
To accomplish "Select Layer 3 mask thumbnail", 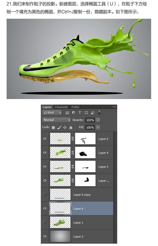I will click(x=85, y=166).
